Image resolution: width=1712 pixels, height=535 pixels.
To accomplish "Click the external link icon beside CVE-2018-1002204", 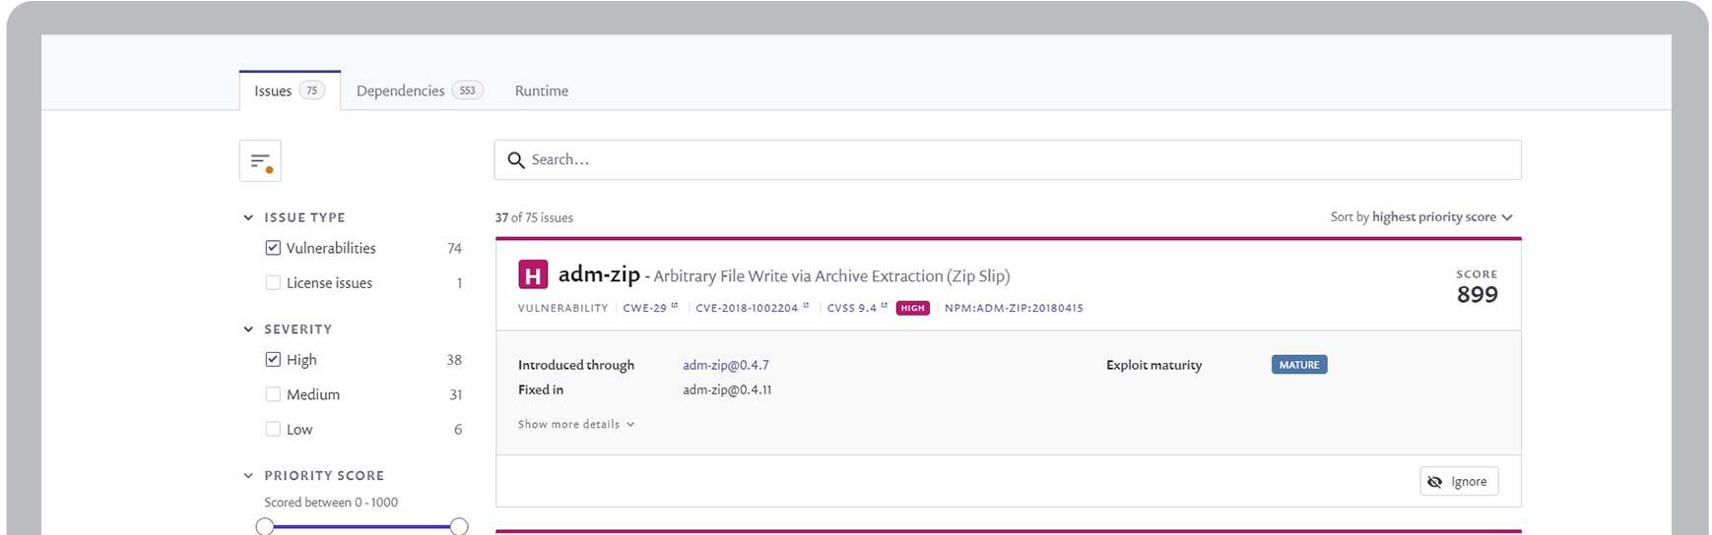I will tap(806, 306).
